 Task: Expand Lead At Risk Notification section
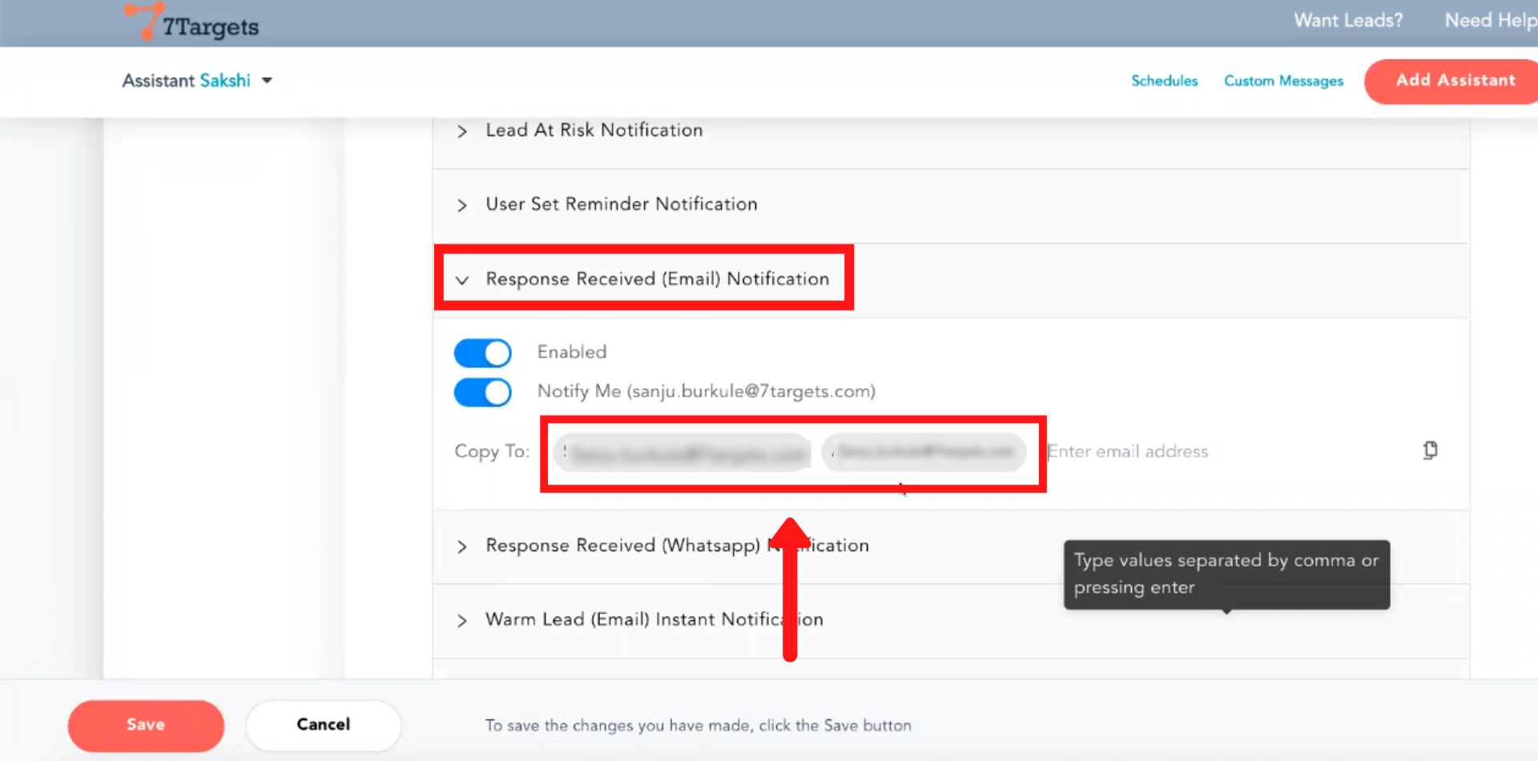(x=462, y=131)
